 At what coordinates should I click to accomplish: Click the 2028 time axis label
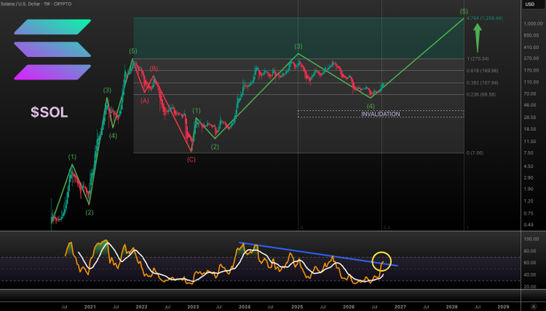[x=451, y=307]
